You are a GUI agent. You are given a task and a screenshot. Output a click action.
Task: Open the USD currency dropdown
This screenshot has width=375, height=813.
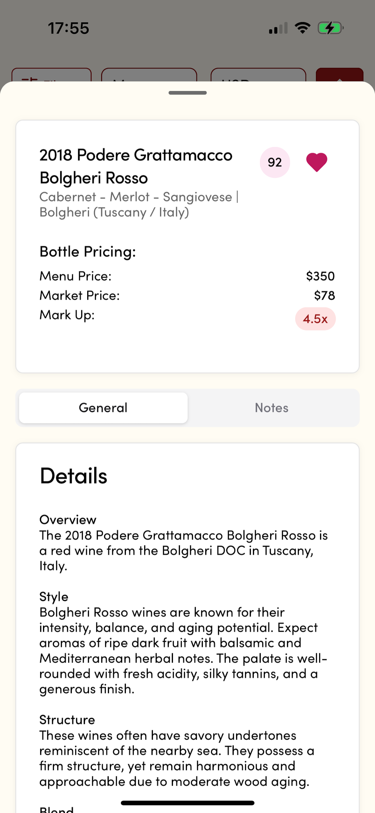pos(258,75)
